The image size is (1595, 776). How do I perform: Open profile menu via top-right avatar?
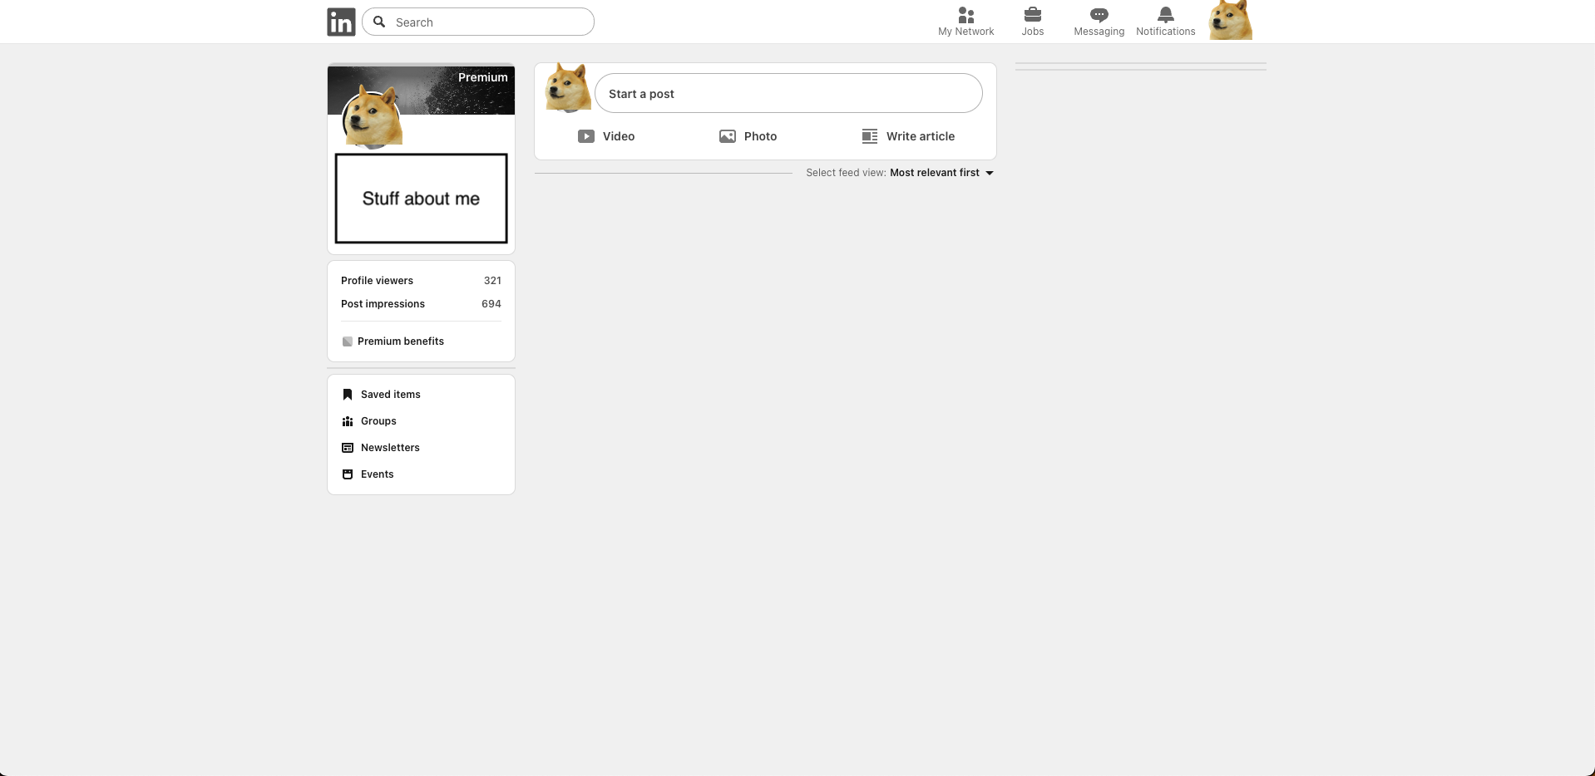coord(1231,20)
